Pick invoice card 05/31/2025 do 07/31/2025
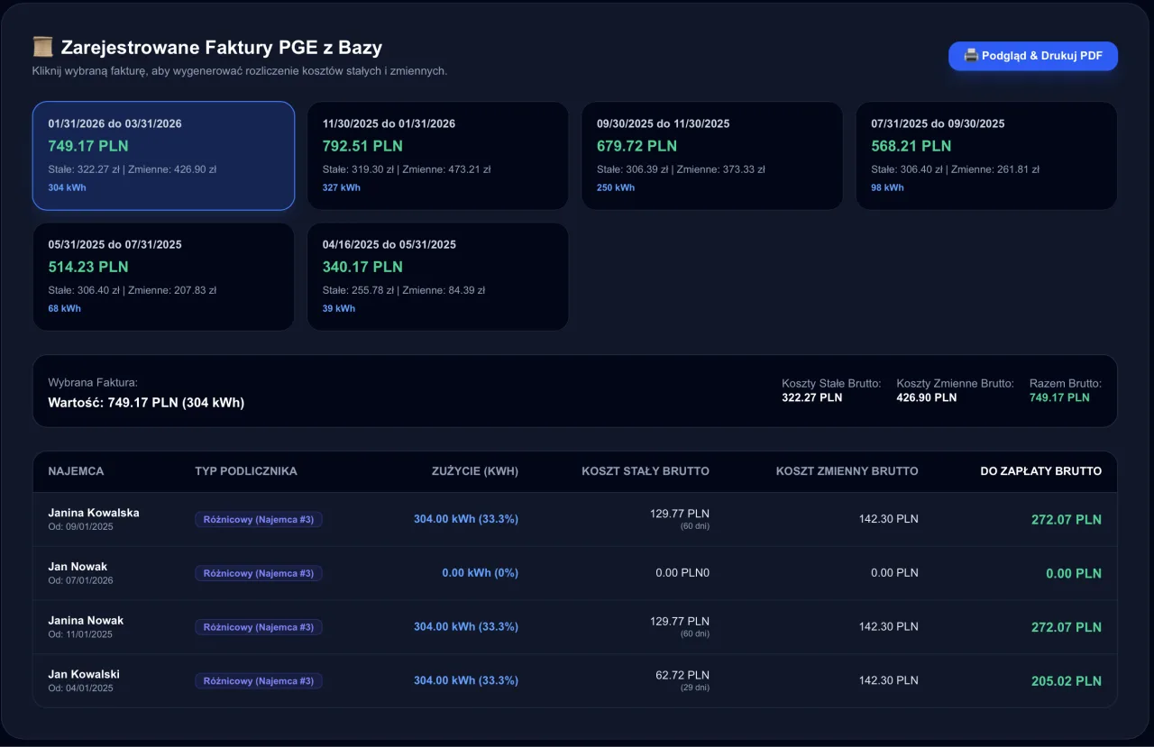 click(163, 277)
